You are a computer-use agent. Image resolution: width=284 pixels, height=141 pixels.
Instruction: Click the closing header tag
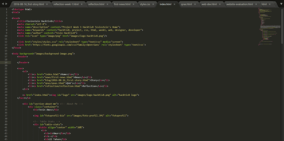(x=23, y=62)
